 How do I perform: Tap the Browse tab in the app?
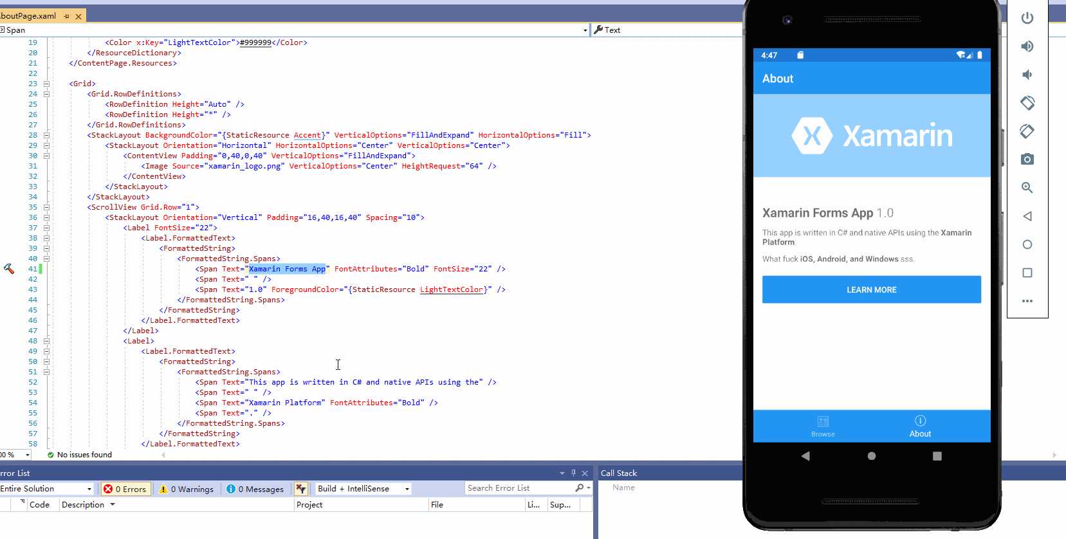(x=823, y=426)
